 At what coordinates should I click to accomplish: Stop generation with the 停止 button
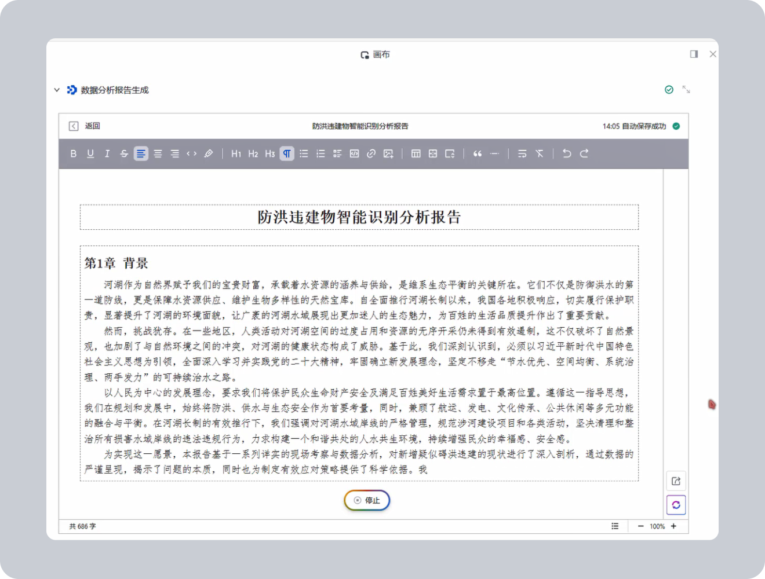pyautogui.click(x=367, y=500)
